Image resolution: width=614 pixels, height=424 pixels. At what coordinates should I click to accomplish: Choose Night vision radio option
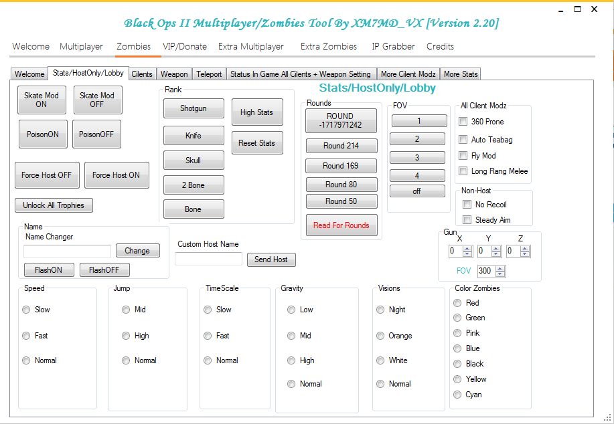tap(380, 310)
